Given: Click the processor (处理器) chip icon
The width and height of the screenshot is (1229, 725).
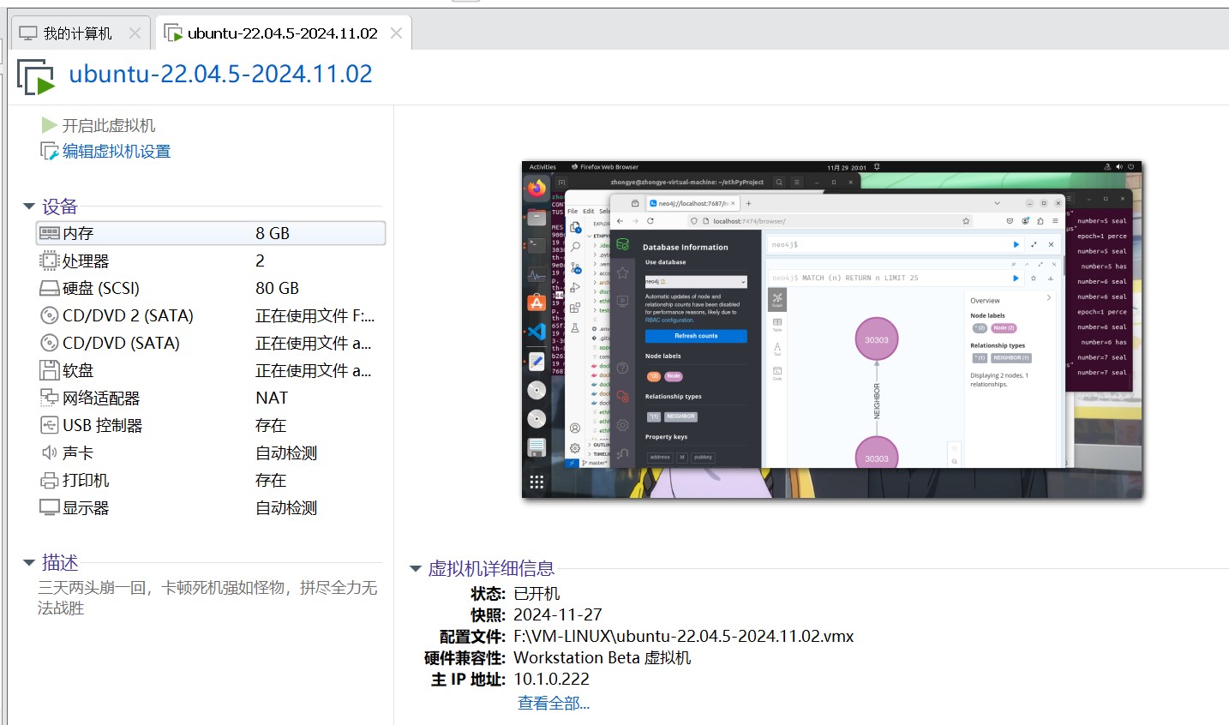Looking at the screenshot, I should pyautogui.click(x=49, y=261).
